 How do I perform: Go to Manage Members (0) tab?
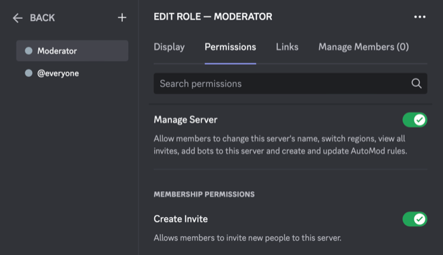364,47
